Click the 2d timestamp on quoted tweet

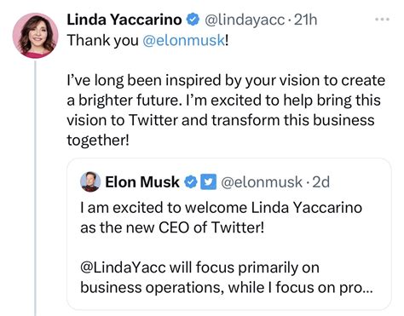click(320, 182)
